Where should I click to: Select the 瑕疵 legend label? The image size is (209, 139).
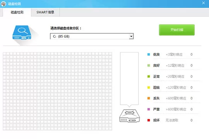156,88
